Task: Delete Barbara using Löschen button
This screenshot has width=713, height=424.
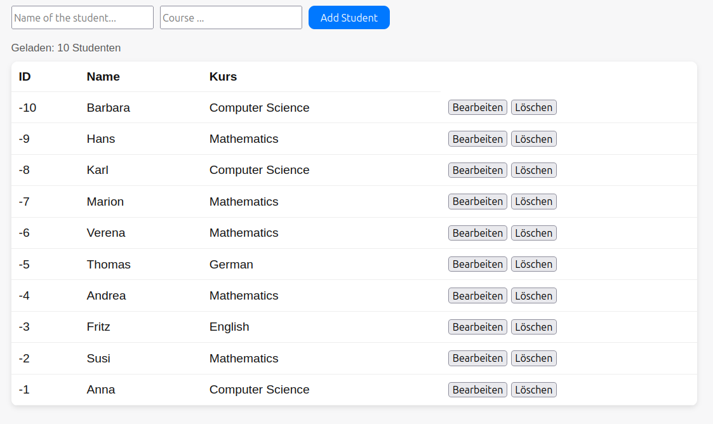Action: (x=533, y=107)
